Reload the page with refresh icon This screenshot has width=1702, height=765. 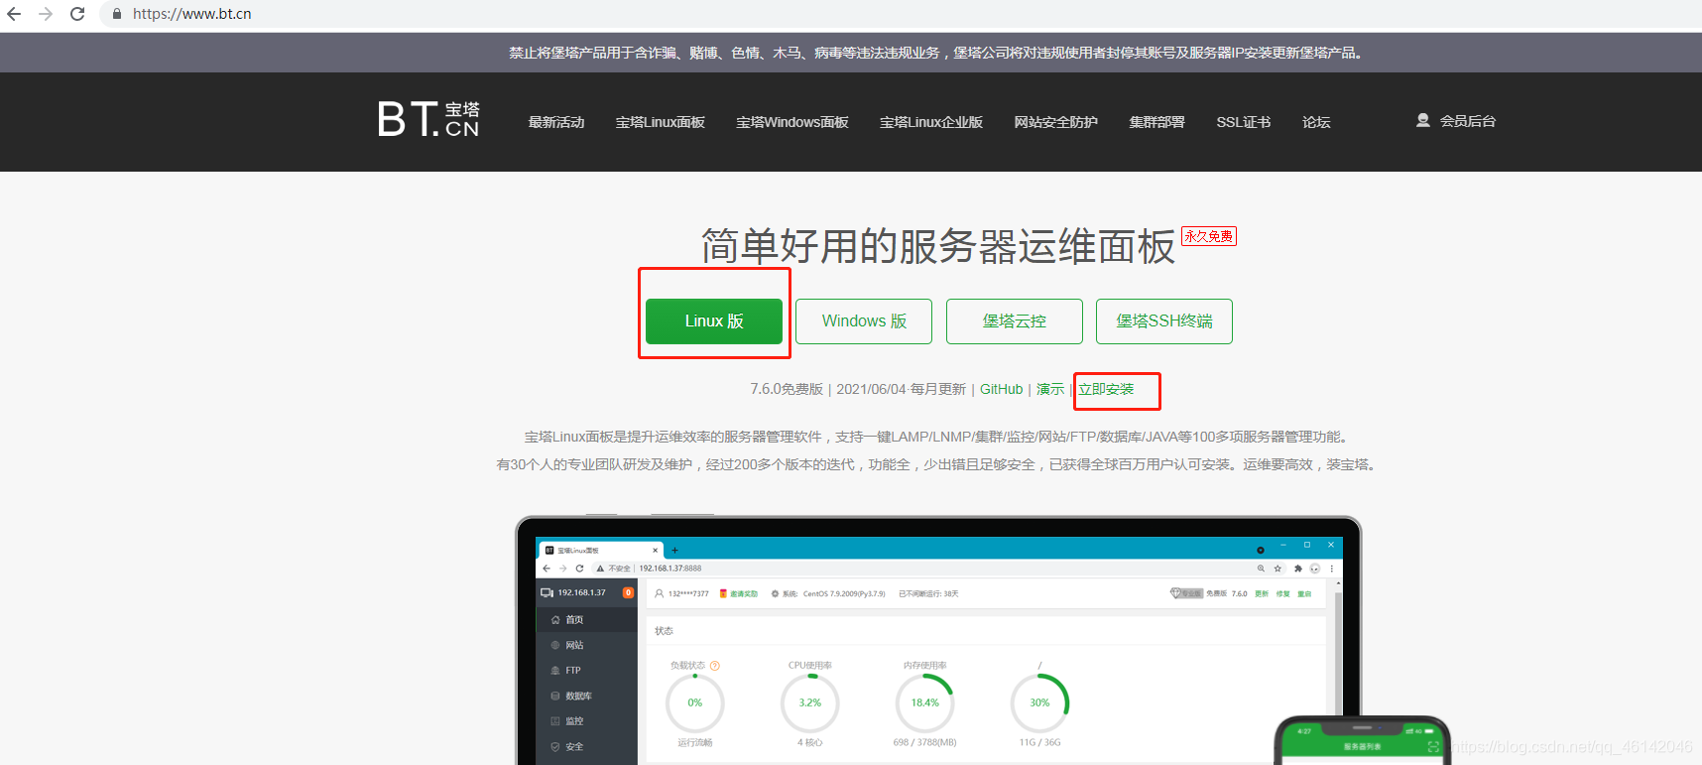point(77,14)
